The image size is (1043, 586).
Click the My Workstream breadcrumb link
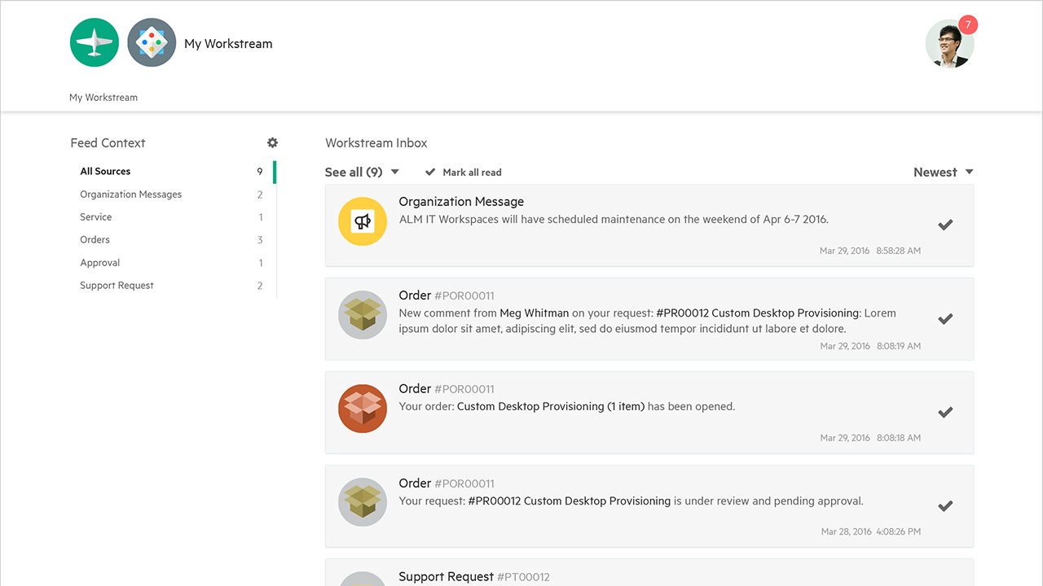tap(103, 98)
